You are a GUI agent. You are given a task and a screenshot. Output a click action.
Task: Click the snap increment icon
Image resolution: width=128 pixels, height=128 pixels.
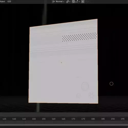point(77,2)
